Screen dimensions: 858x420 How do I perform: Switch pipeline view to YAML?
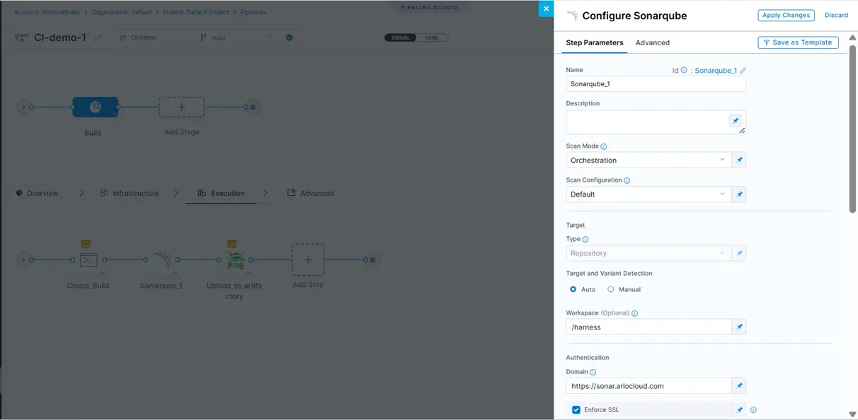[x=432, y=37]
